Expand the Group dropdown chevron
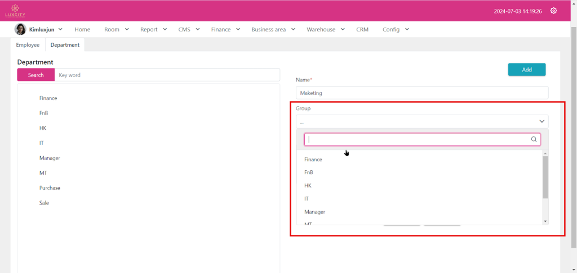577x273 pixels. pyautogui.click(x=542, y=121)
